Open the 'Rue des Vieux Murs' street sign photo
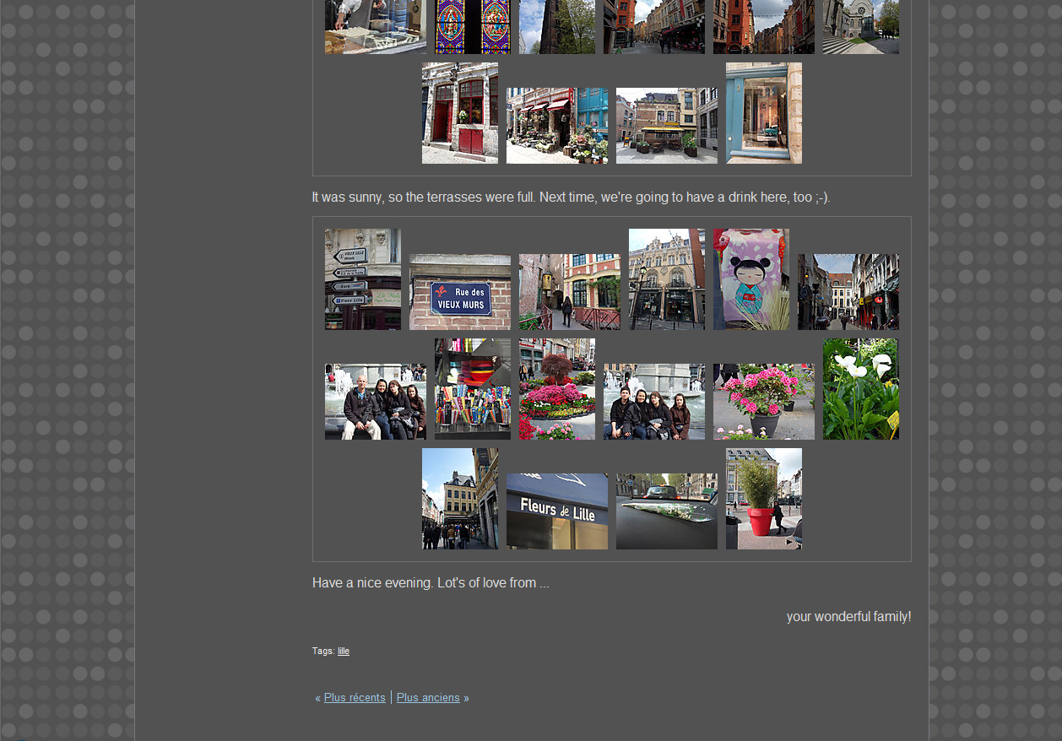This screenshot has width=1062, height=741. (x=460, y=292)
